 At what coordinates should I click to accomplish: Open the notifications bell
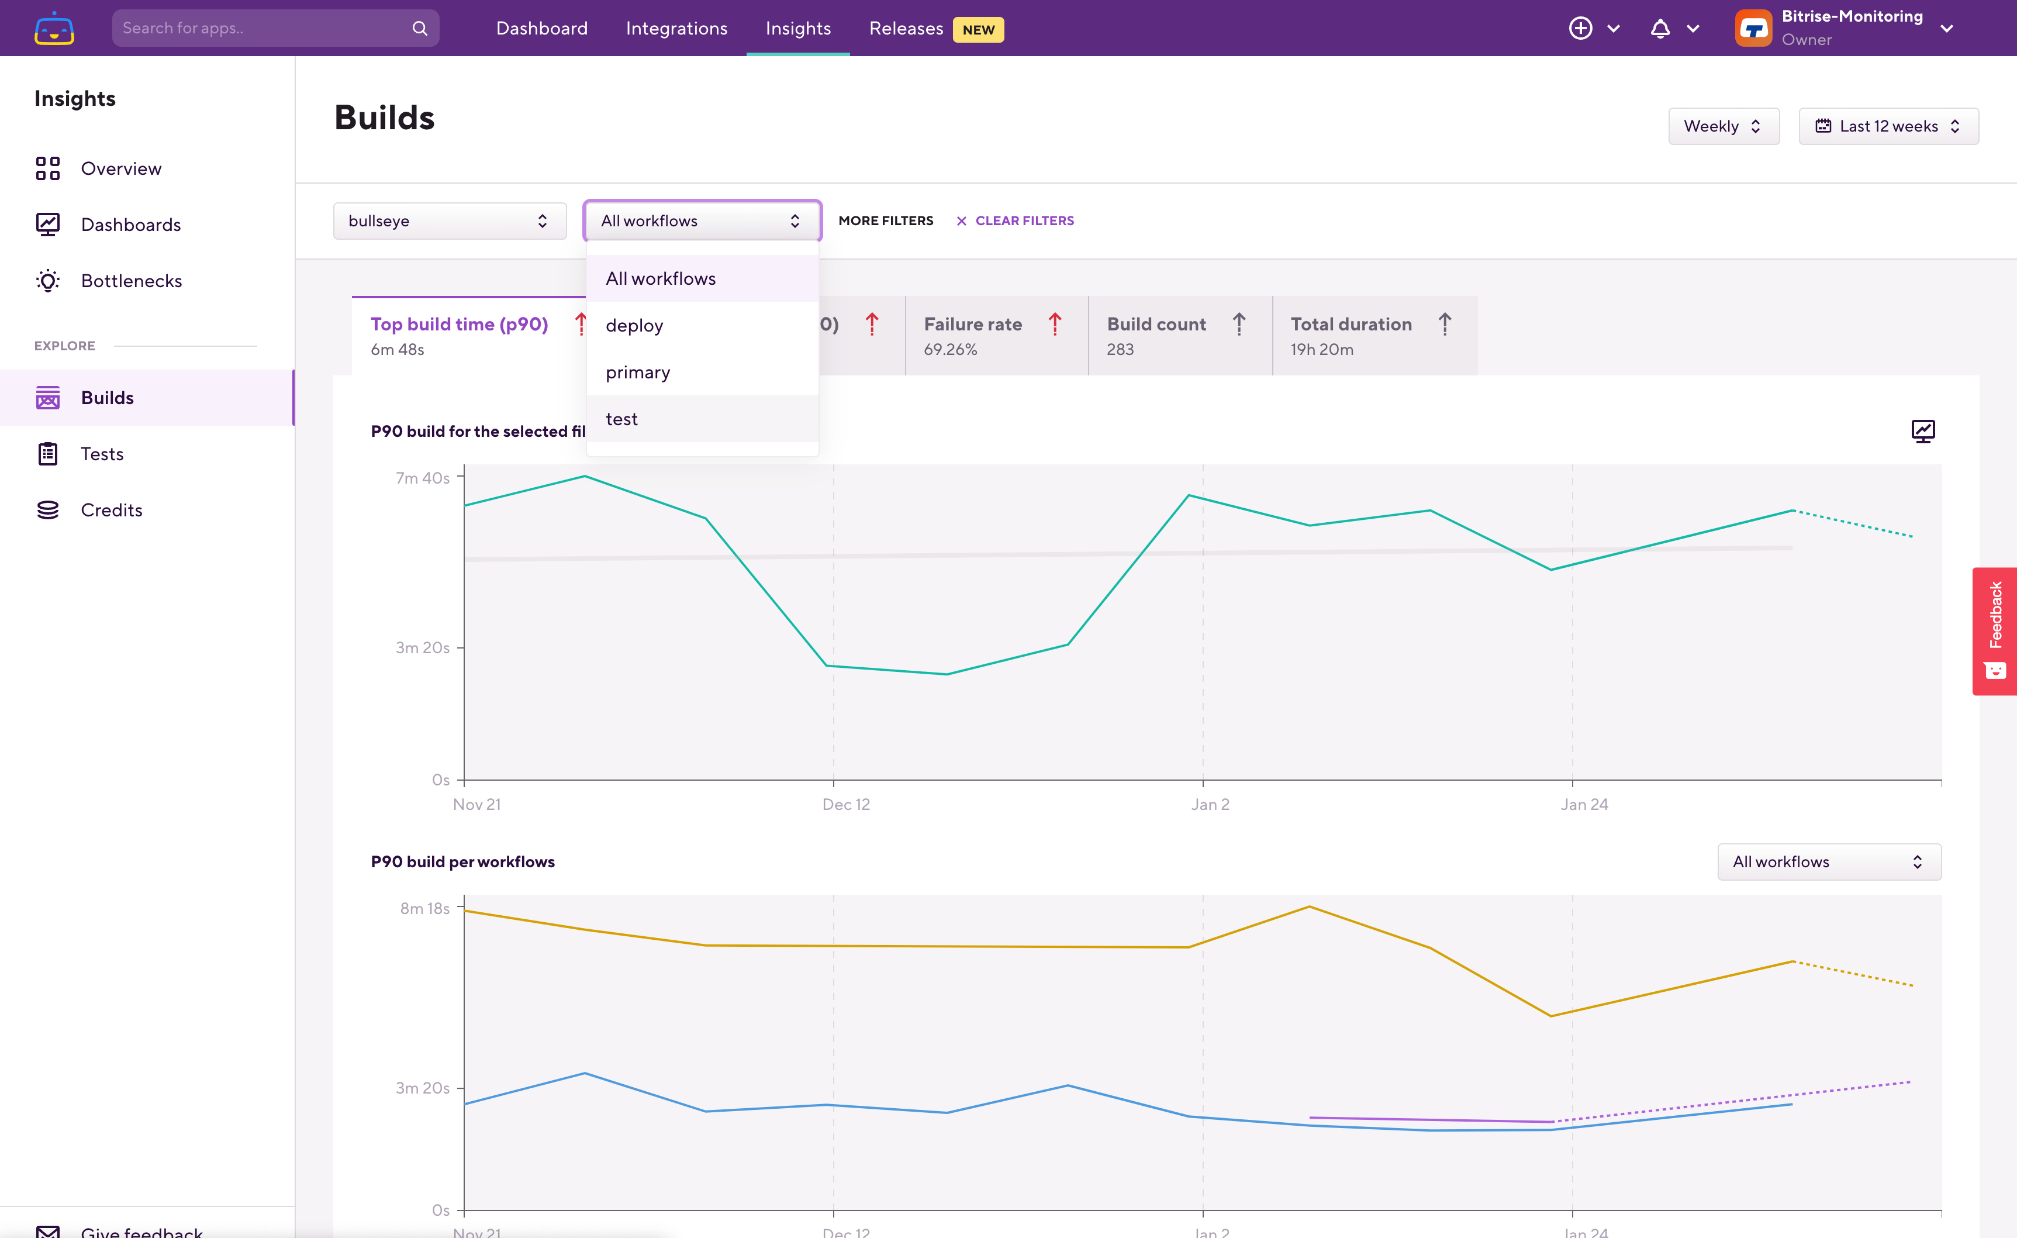point(1659,29)
